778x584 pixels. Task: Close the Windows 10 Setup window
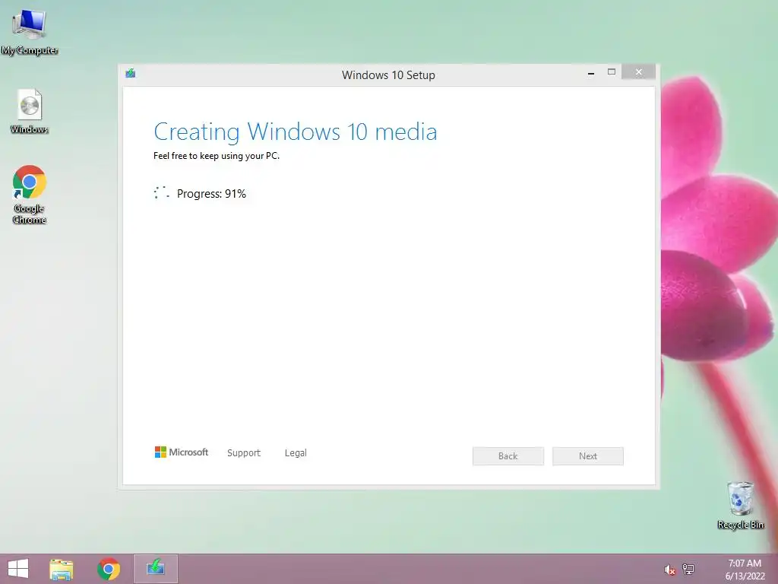click(x=638, y=72)
